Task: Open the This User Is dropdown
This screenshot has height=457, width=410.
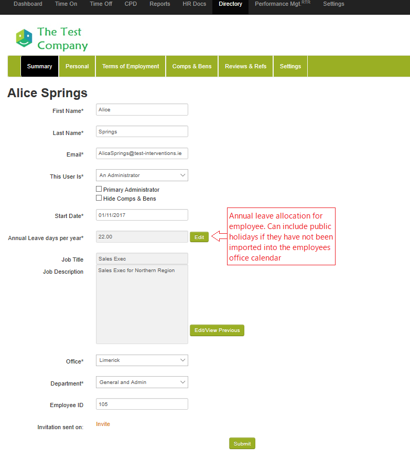Action: (142, 175)
